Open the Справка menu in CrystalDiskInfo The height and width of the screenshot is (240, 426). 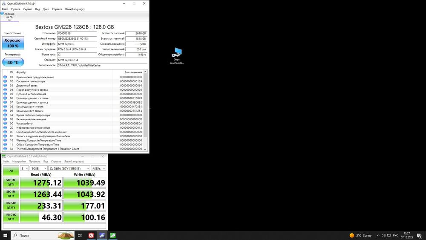coord(57,9)
